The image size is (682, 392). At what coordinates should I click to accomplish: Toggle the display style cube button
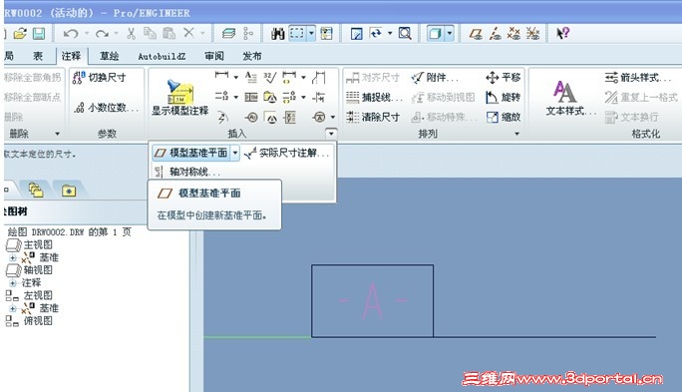(436, 33)
